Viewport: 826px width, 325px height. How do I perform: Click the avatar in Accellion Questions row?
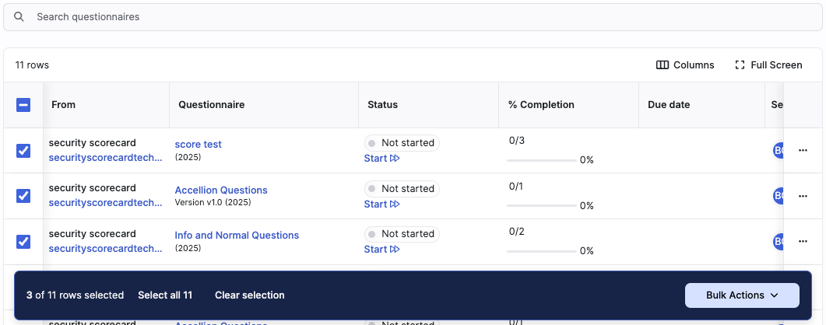778,196
